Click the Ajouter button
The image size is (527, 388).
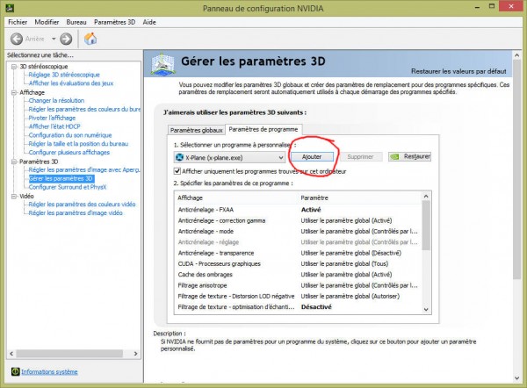click(312, 157)
